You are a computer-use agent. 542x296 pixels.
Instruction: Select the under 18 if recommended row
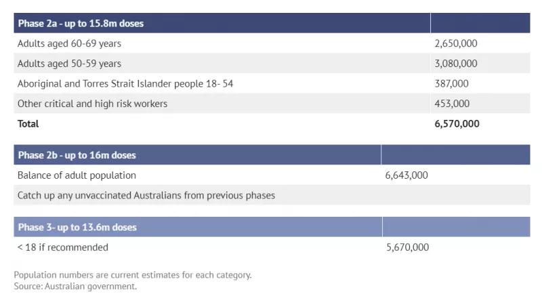tap(272, 247)
